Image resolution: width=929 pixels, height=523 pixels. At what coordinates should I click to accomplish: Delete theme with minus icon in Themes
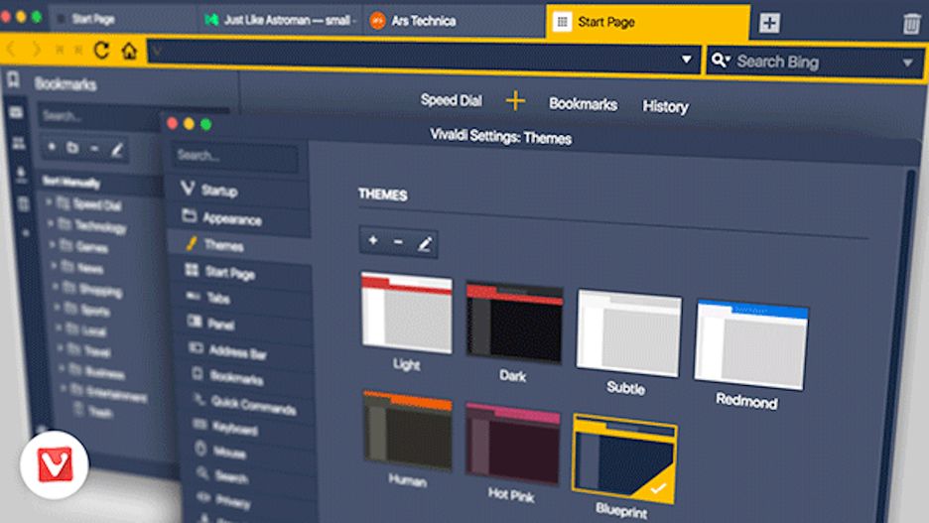pos(398,242)
